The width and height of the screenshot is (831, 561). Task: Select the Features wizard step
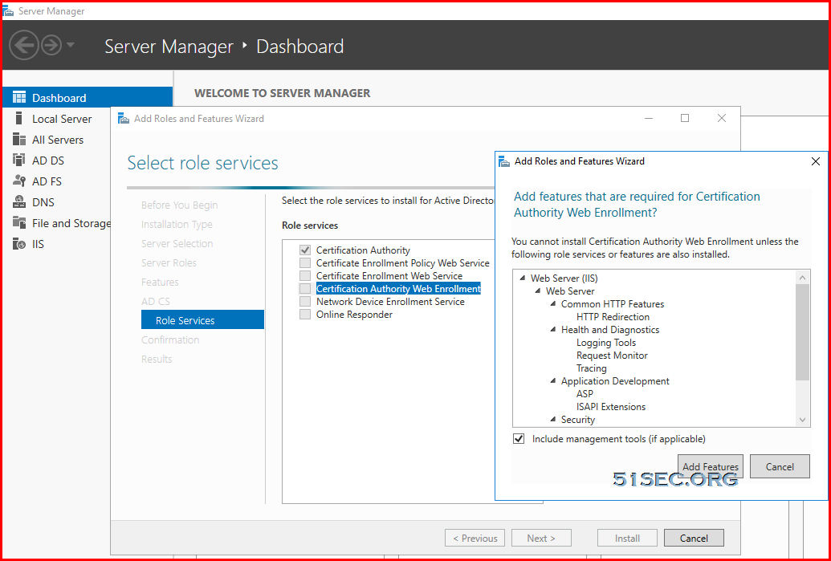(x=160, y=282)
